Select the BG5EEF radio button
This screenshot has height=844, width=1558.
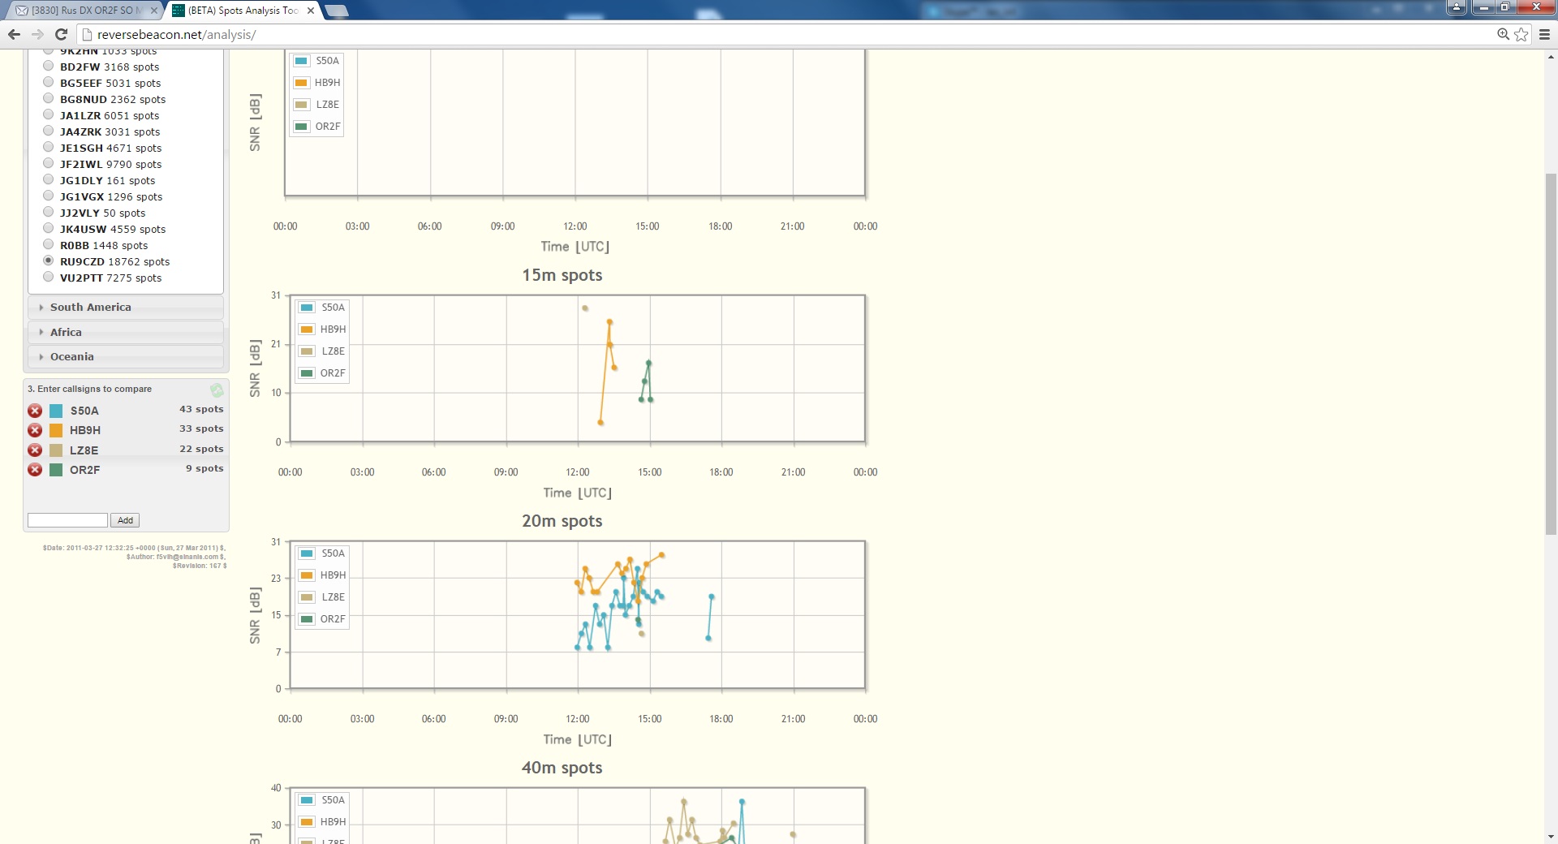[49, 82]
